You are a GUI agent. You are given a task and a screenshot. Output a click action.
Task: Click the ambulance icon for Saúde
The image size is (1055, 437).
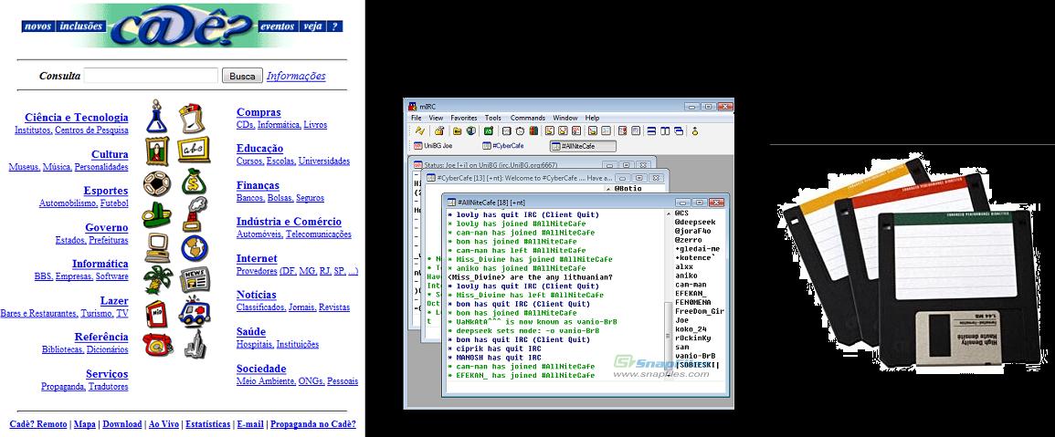[195, 311]
